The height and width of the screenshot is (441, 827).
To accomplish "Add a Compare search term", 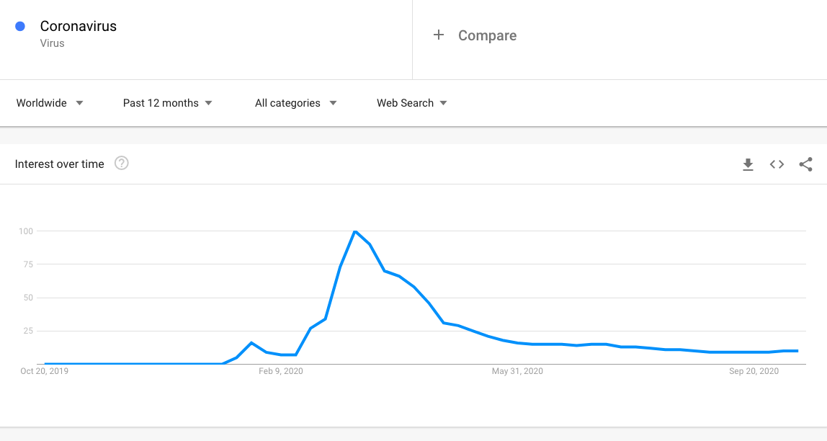I will click(x=487, y=35).
